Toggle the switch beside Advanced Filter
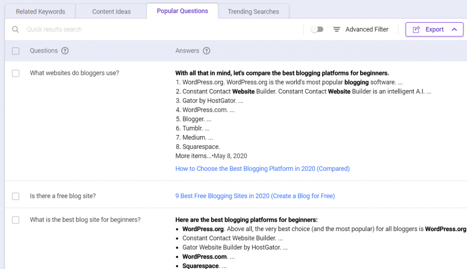Viewport: 467px width, 269px height. coord(317,29)
